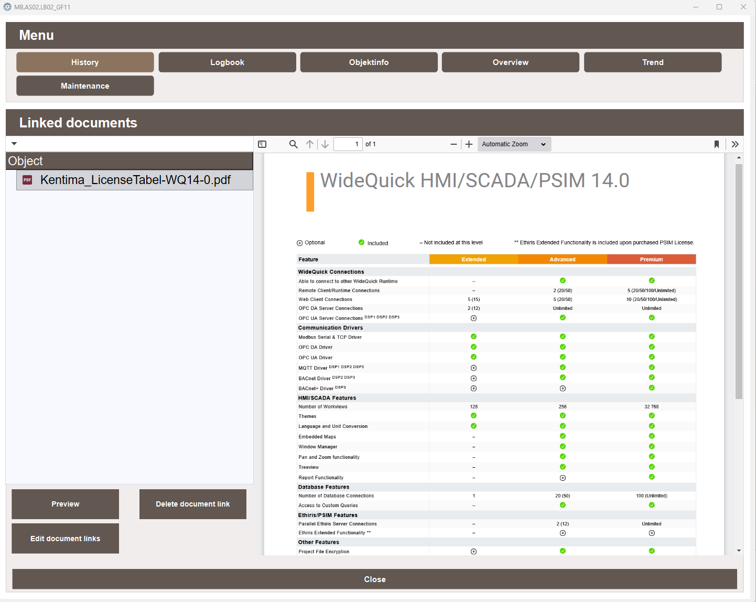756x602 pixels.
Task: Click the PDF bookmark icon
Action: 717,144
